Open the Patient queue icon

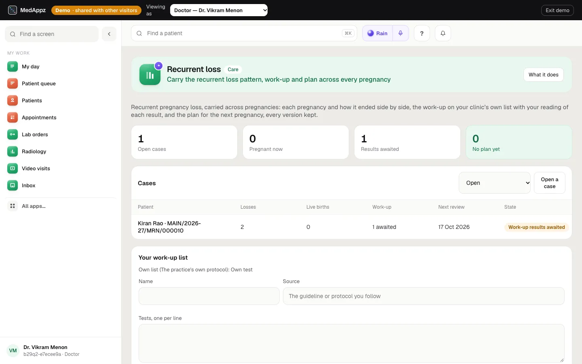(13, 83)
